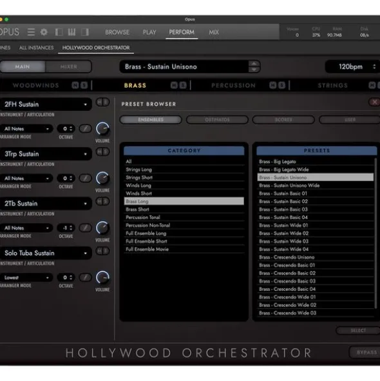Select the Scores preset filter
Image resolution: width=380 pixels, height=381 pixels.
pos(283,119)
